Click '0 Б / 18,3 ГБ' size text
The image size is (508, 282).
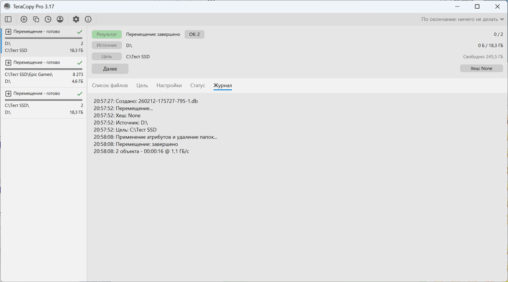click(x=491, y=45)
